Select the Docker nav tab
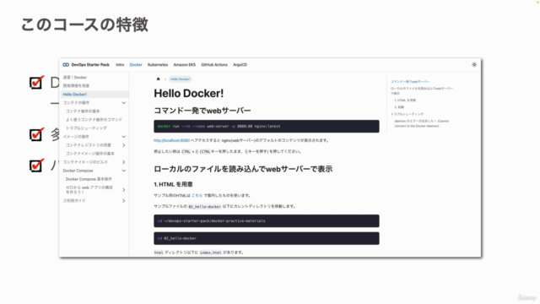540x304 pixels. (136, 65)
